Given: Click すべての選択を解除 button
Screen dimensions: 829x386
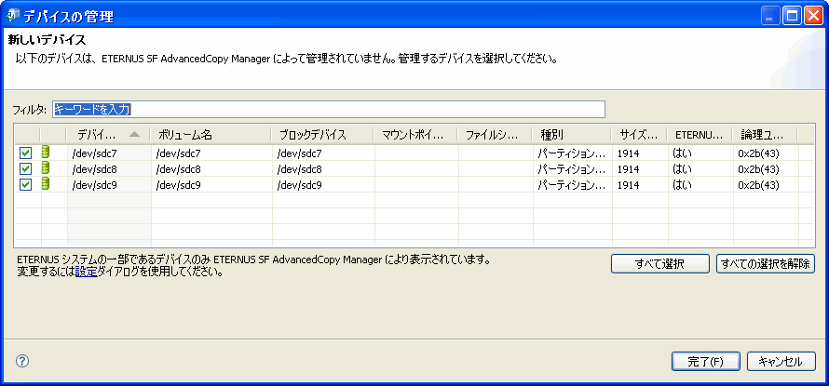Looking at the screenshot, I should [766, 264].
